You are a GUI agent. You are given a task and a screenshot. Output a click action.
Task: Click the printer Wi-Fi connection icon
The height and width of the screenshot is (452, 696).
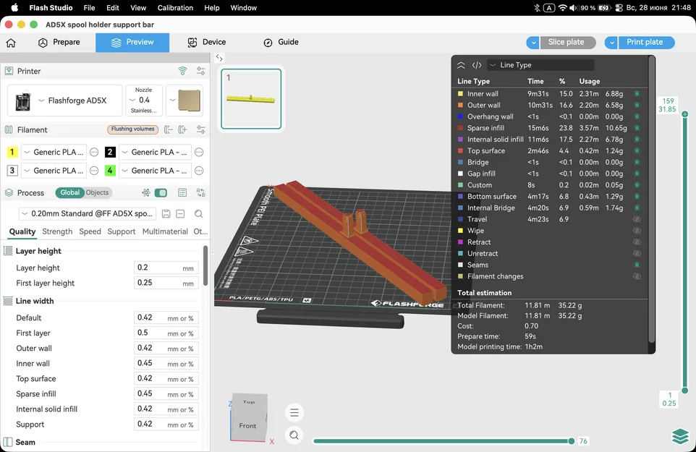(x=182, y=71)
